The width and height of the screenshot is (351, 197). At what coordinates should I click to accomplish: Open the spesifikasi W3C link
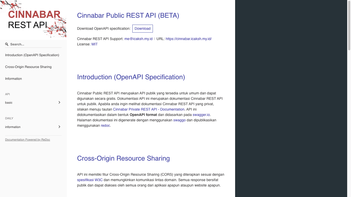pyautogui.click(x=90, y=180)
